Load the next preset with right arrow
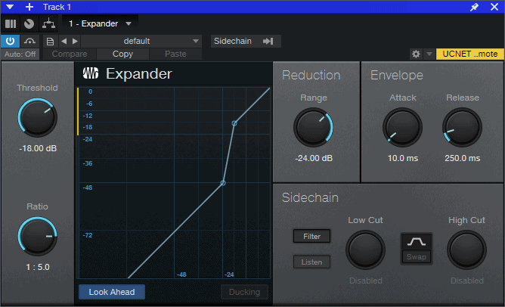505x307 pixels. pos(75,42)
